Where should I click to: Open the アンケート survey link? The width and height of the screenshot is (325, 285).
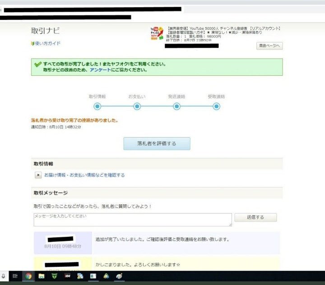(100, 70)
